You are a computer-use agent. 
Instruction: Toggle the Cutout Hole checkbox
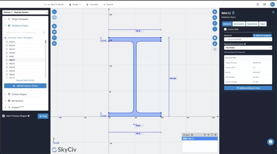tap(225, 29)
